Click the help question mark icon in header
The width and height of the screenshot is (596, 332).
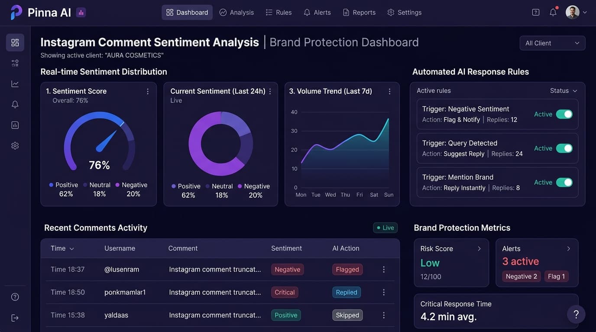pos(536,13)
